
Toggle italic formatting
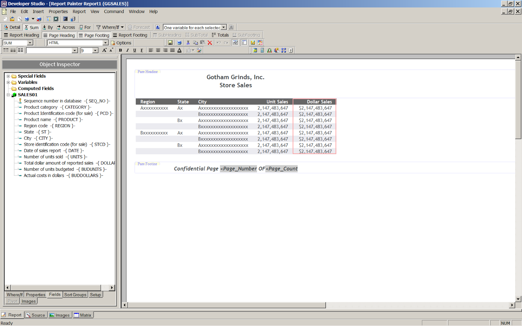[x=128, y=50]
